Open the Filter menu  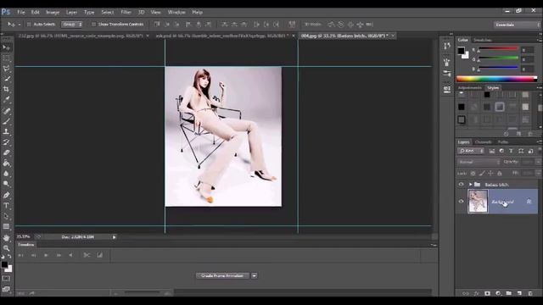126,12
